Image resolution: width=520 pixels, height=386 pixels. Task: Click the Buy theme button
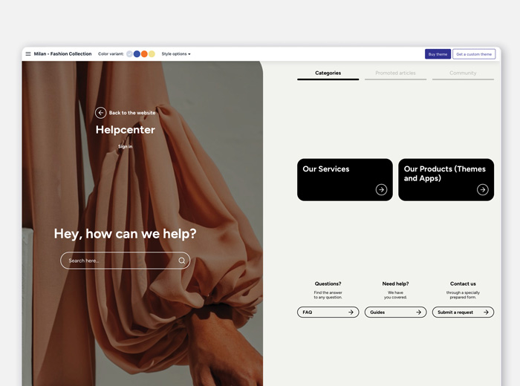point(438,54)
